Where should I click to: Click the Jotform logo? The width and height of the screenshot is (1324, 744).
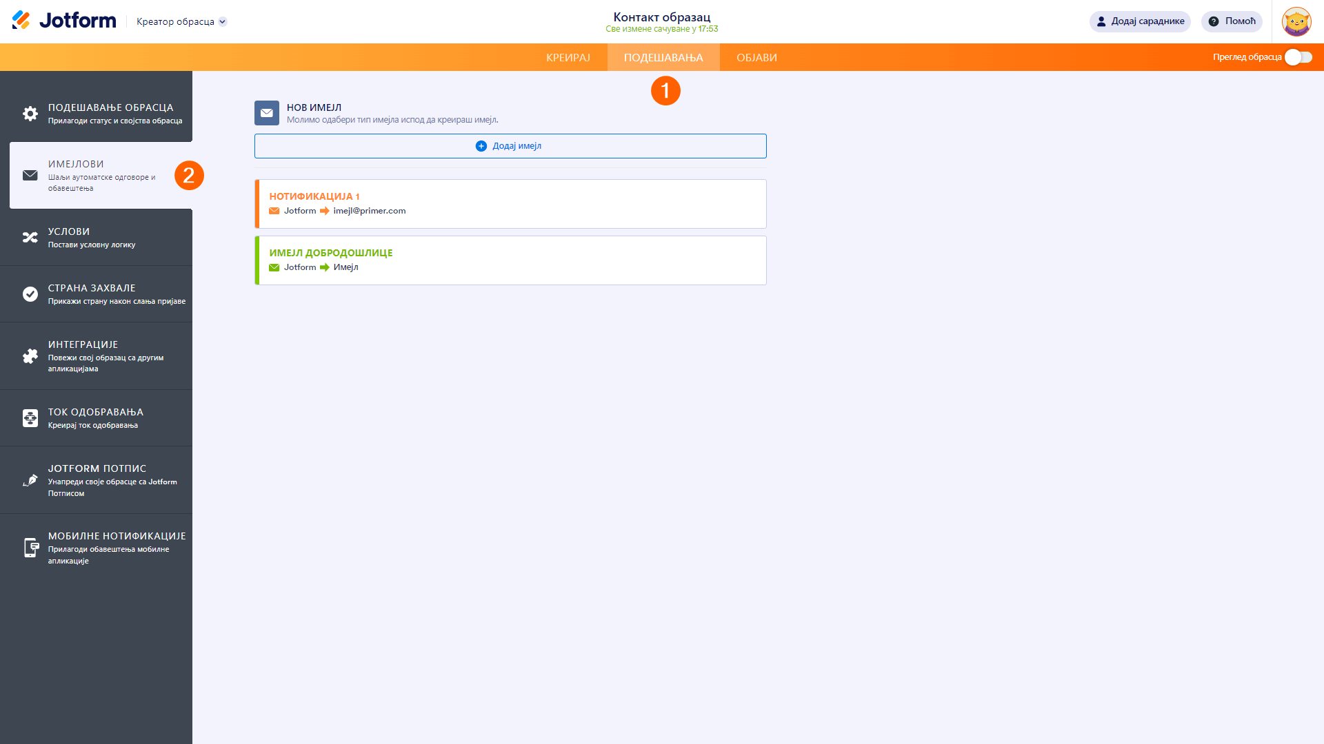click(64, 21)
